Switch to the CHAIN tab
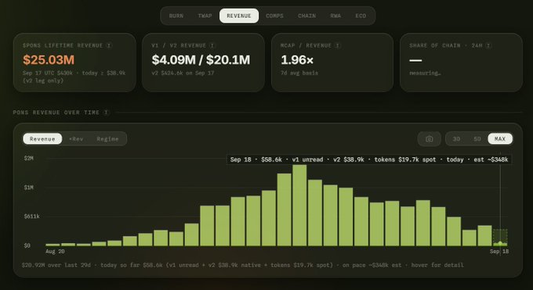This screenshot has width=533, height=290. click(x=307, y=16)
